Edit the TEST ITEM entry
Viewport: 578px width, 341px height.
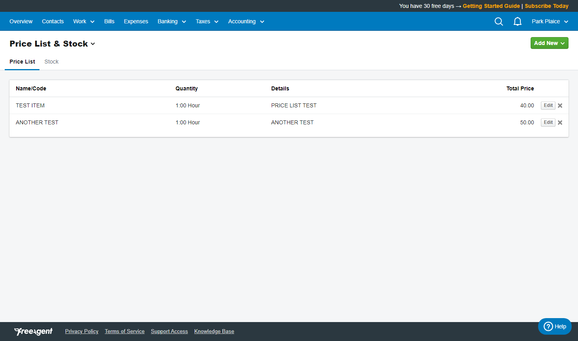pyautogui.click(x=548, y=105)
